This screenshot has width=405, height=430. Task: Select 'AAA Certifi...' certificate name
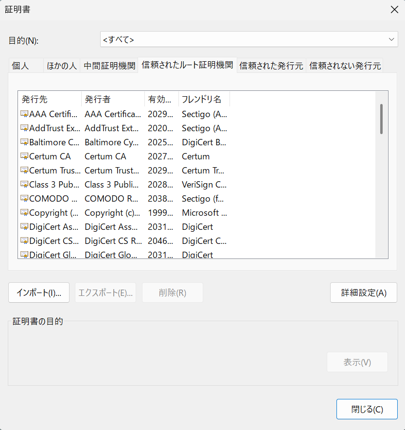[x=53, y=114]
